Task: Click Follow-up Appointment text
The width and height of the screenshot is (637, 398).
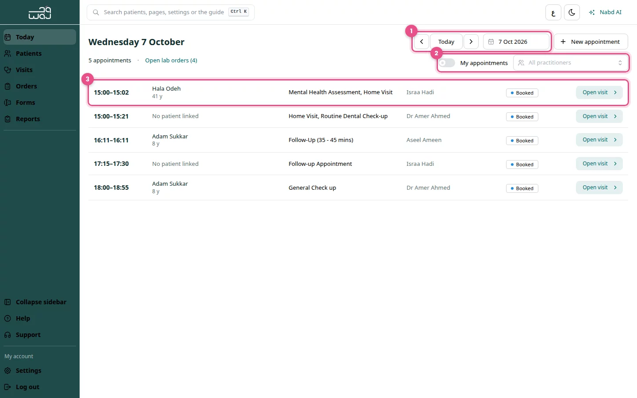Action: pyautogui.click(x=320, y=164)
